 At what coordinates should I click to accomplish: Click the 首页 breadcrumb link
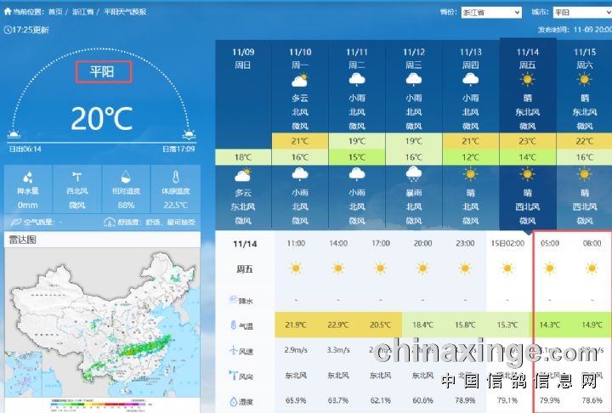tap(55, 13)
